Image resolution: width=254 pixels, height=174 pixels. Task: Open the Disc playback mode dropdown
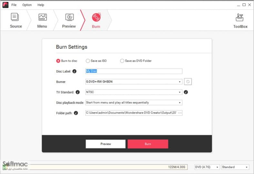click(134, 102)
